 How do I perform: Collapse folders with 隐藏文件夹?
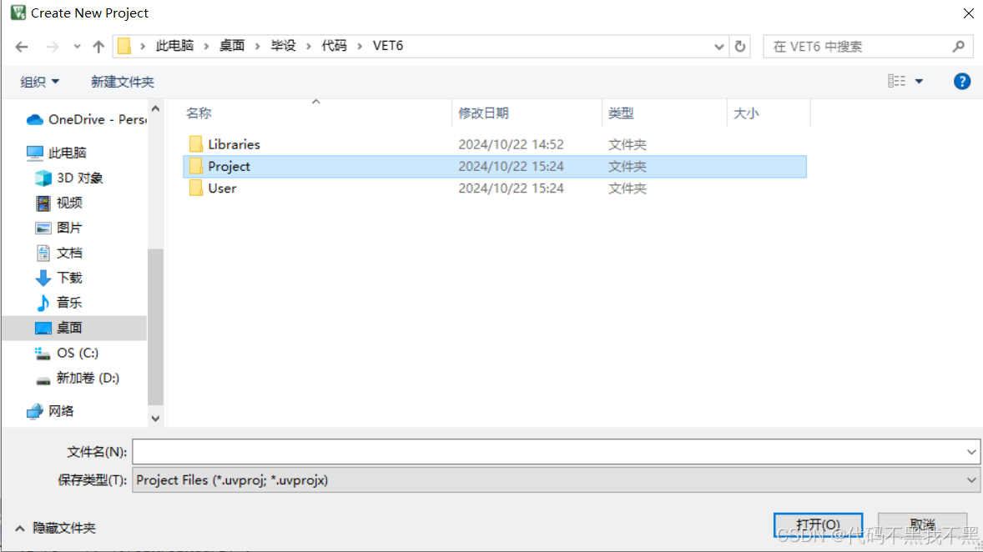[55, 528]
